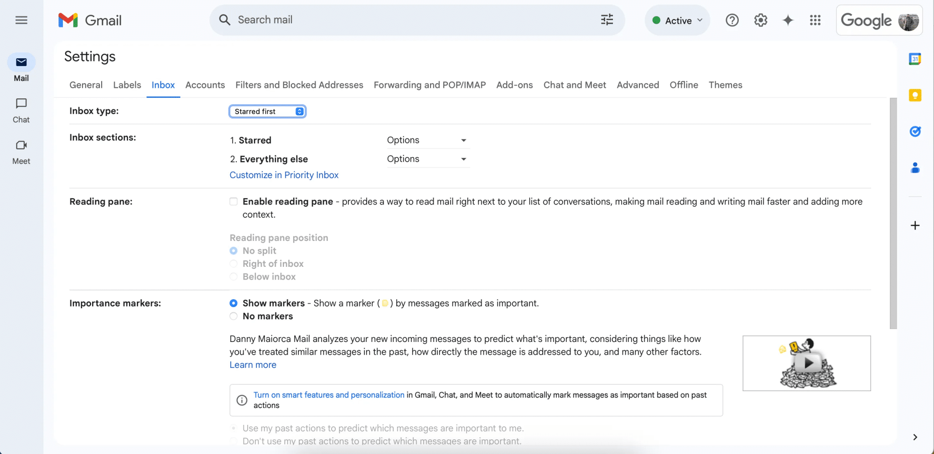Open Customize in Priority Inbox
Screen dimensions: 934x454
coord(284,175)
